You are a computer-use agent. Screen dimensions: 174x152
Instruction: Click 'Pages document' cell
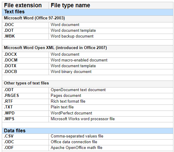coord(111,96)
